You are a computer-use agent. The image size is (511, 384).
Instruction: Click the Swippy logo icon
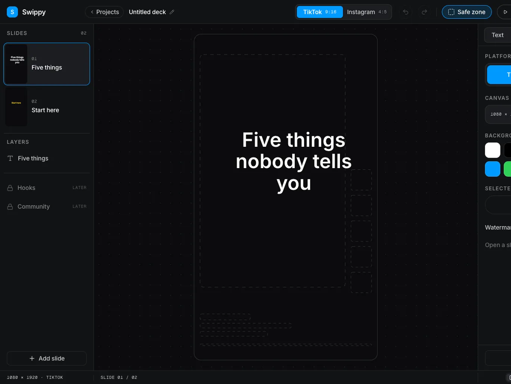pyautogui.click(x=12, y=12)
